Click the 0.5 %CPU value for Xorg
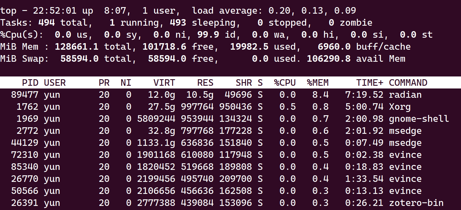This screenshot has width=461, height=210. point(288,107)
